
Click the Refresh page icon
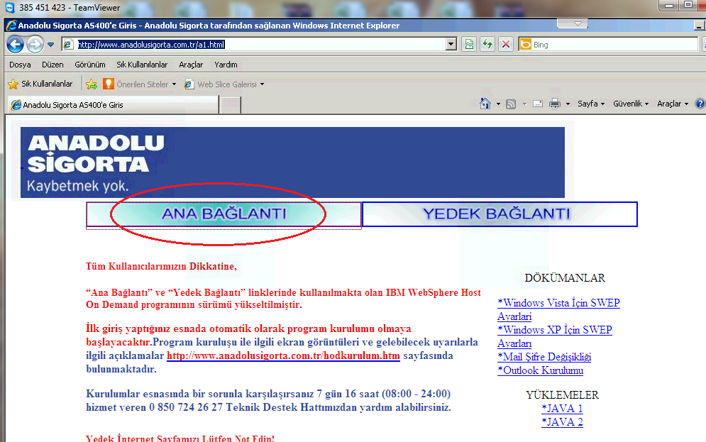(487, 45)
